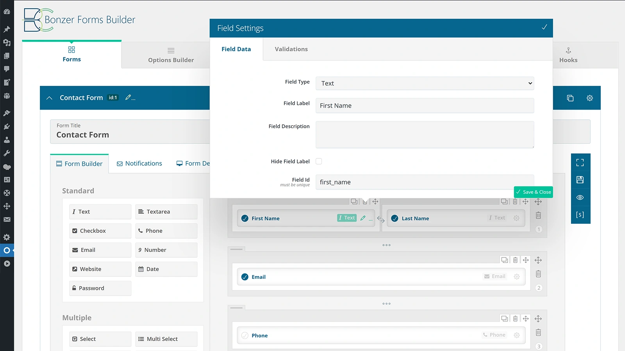625x351 pixels.
Task: Open the Notifications tab
Action: [x=139, y=163]
